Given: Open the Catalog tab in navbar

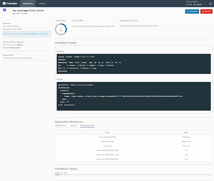Looking at the screenshot, I should (42, 4).
